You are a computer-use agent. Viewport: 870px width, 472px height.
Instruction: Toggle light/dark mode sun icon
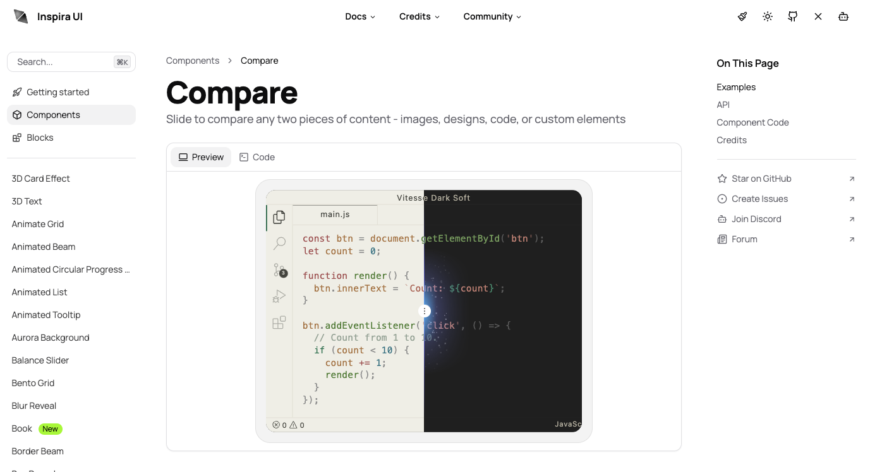coord(768,16)
